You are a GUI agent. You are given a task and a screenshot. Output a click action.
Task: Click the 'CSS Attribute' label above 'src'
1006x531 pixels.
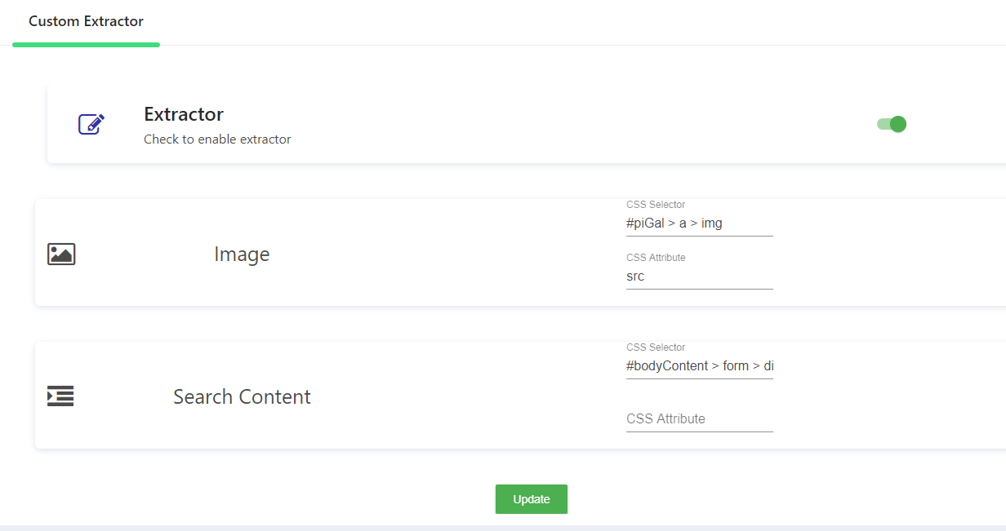click(656, 258)
